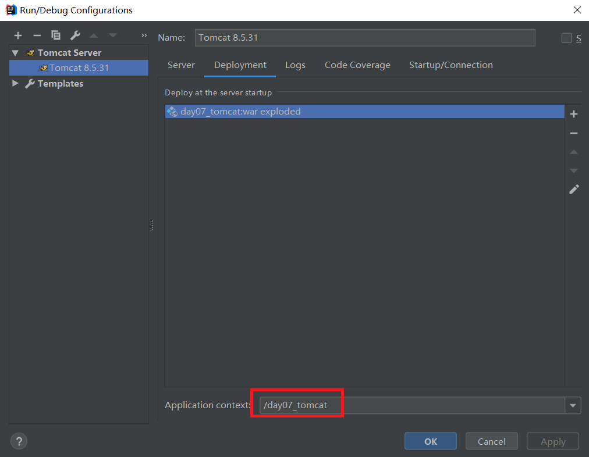Screen dimensions: 589x457
Task: Collapse the Tomcat Server tree node
Action: tap(15, 53)
